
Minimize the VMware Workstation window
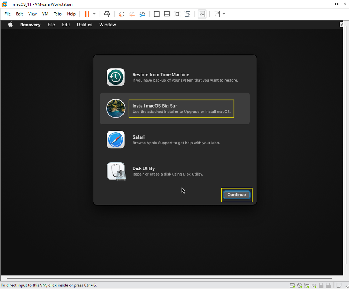click(x=328, y=4)
